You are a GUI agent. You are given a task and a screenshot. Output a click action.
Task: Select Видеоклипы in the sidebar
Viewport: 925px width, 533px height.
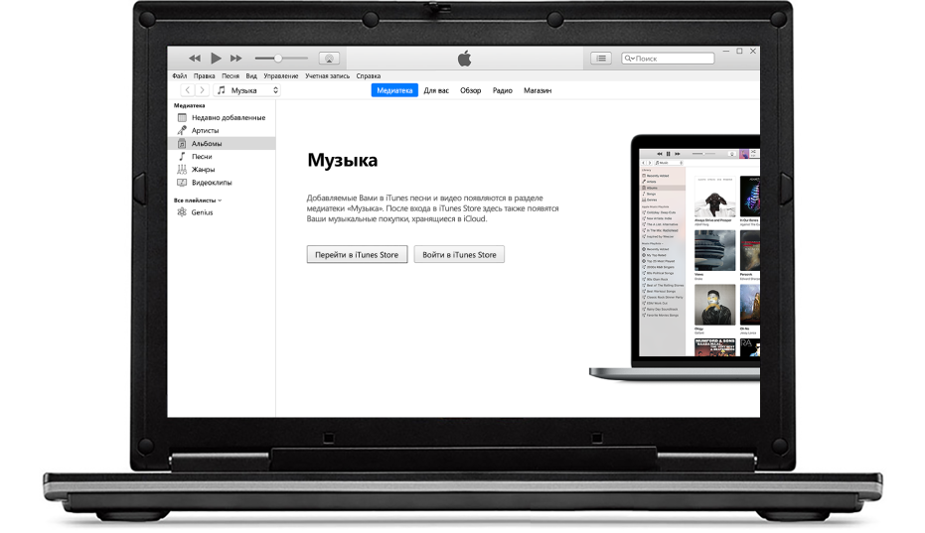222,183
